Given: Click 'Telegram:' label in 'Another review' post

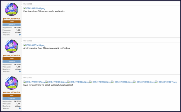Looking at the screenshot, I should click(6, 71).
